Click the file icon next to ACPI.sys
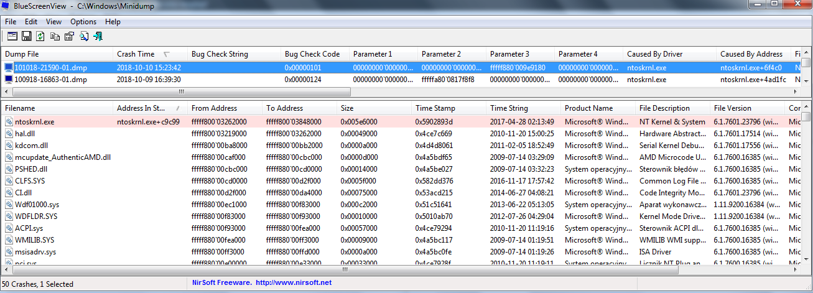813x293 pixels. pyautogui.click(x=9, y=228)
